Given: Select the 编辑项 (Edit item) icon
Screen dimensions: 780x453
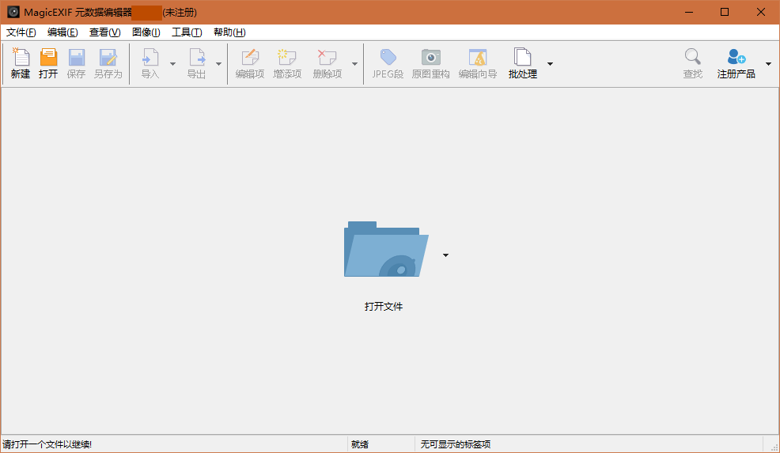Looking at the screenshot, I should (250, 57).
